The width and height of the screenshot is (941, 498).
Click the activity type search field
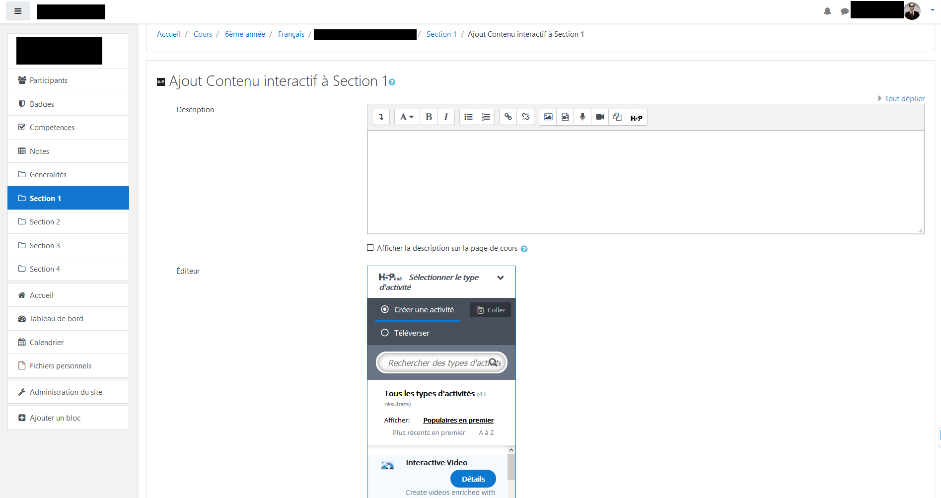pyautogui.click(x=441, y=362)
